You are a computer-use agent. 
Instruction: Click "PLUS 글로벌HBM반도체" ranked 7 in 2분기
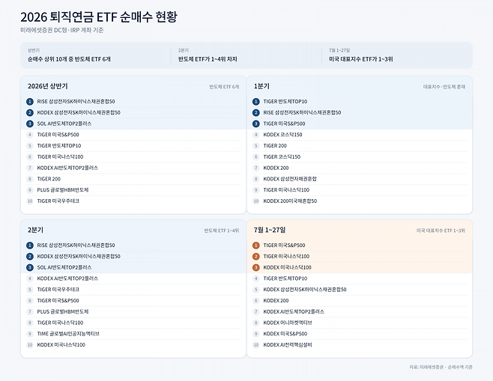click(63, 311)
